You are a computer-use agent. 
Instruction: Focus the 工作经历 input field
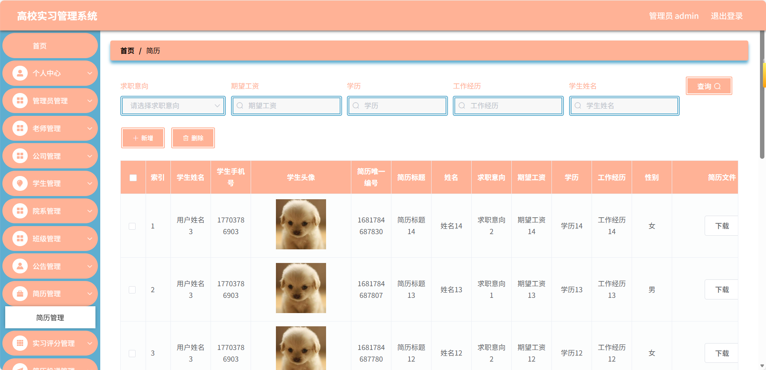coord(508,106)
